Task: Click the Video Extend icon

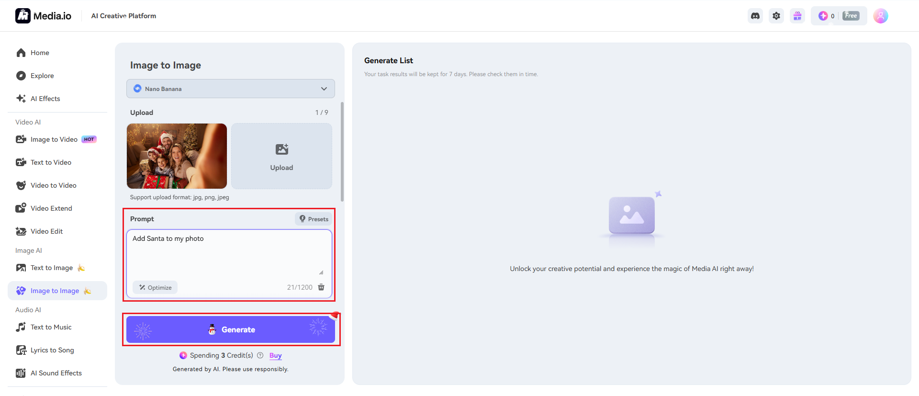Action: tap(21, 208)
